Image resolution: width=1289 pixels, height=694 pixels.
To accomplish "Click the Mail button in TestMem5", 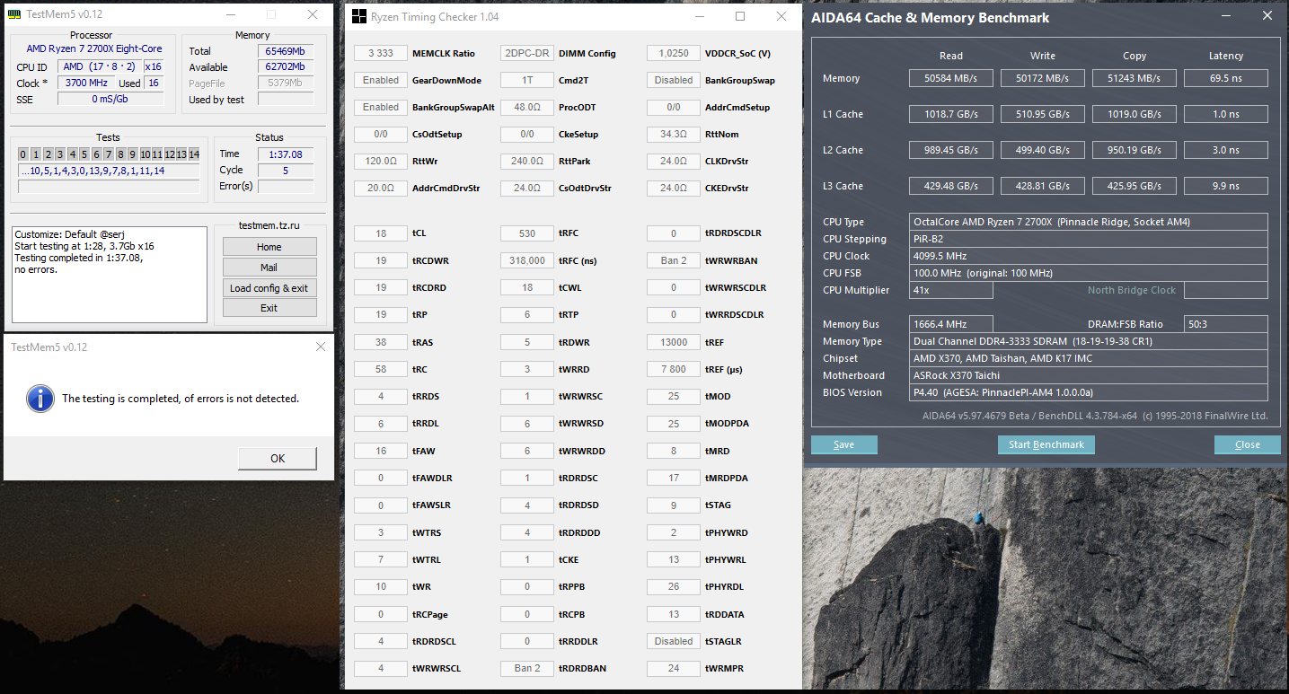I will [269, 268].
